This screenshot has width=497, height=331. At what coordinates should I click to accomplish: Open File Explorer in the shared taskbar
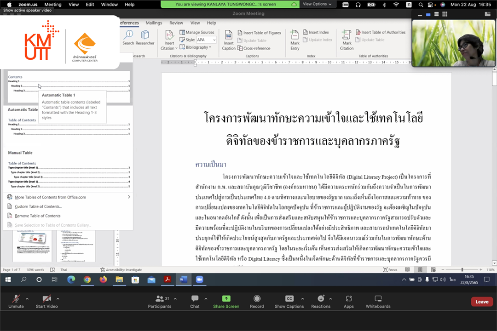tap(119, 280)
